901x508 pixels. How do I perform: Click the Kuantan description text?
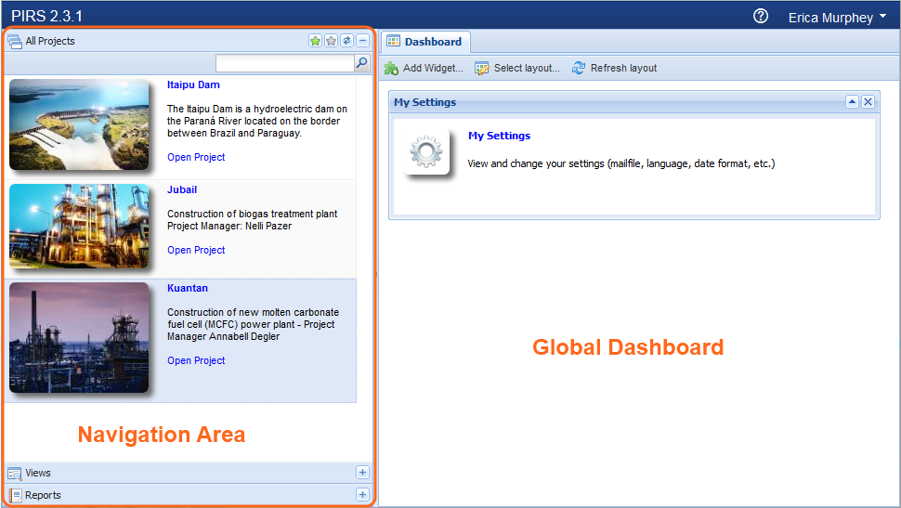pos(254,324)
